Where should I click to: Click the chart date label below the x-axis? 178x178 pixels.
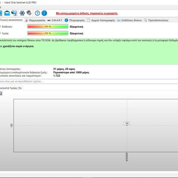tap(127, 157)
